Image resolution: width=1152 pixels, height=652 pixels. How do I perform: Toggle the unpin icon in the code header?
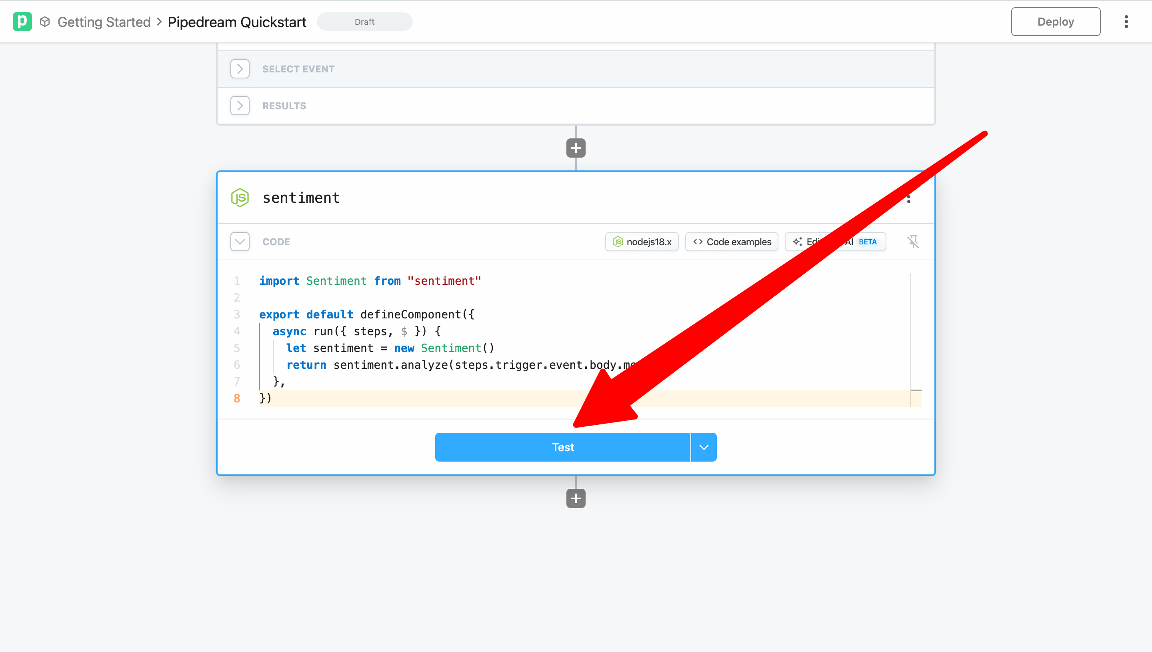(x=913, y=241)
